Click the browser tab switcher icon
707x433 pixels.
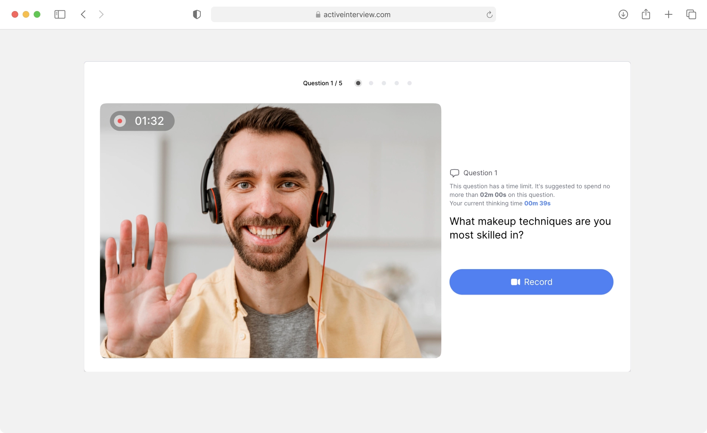click(x=691, y=14)
